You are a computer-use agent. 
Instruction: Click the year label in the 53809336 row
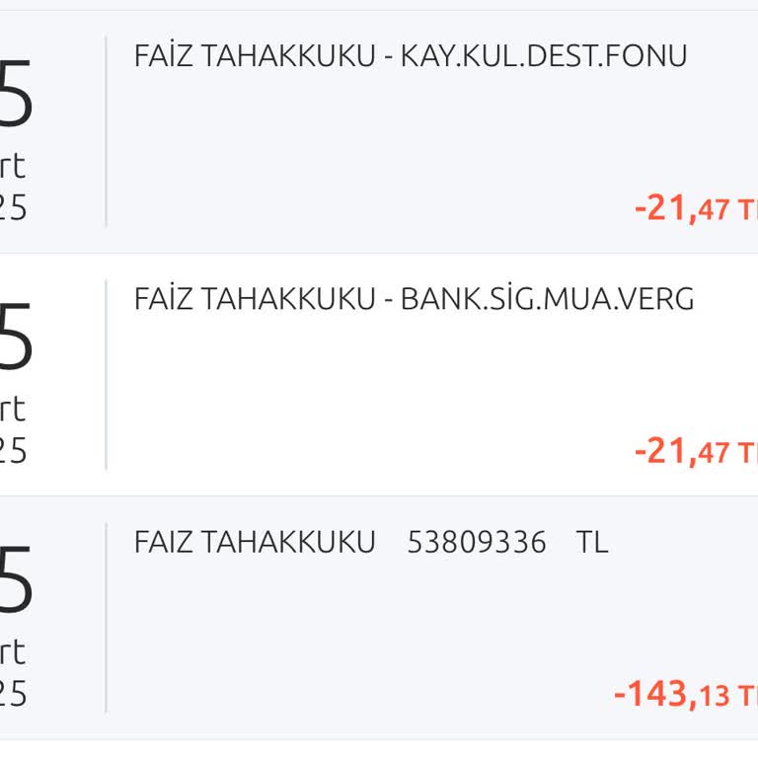[13, 694]
